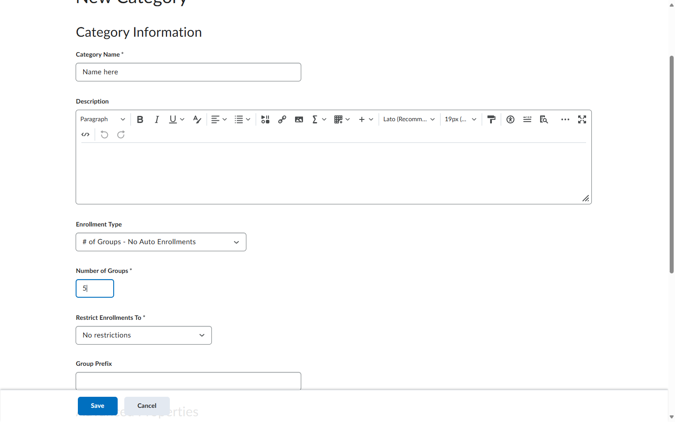
Task: Click into the Group Prefix field
Action: (188, 381)
